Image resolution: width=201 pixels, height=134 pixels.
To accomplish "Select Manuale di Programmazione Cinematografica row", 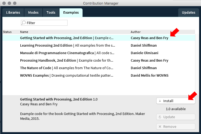I will coord(99,53).
